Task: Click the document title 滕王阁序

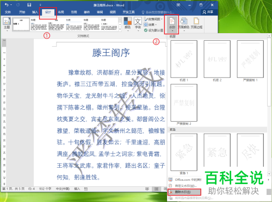Action: coord(111,53)
